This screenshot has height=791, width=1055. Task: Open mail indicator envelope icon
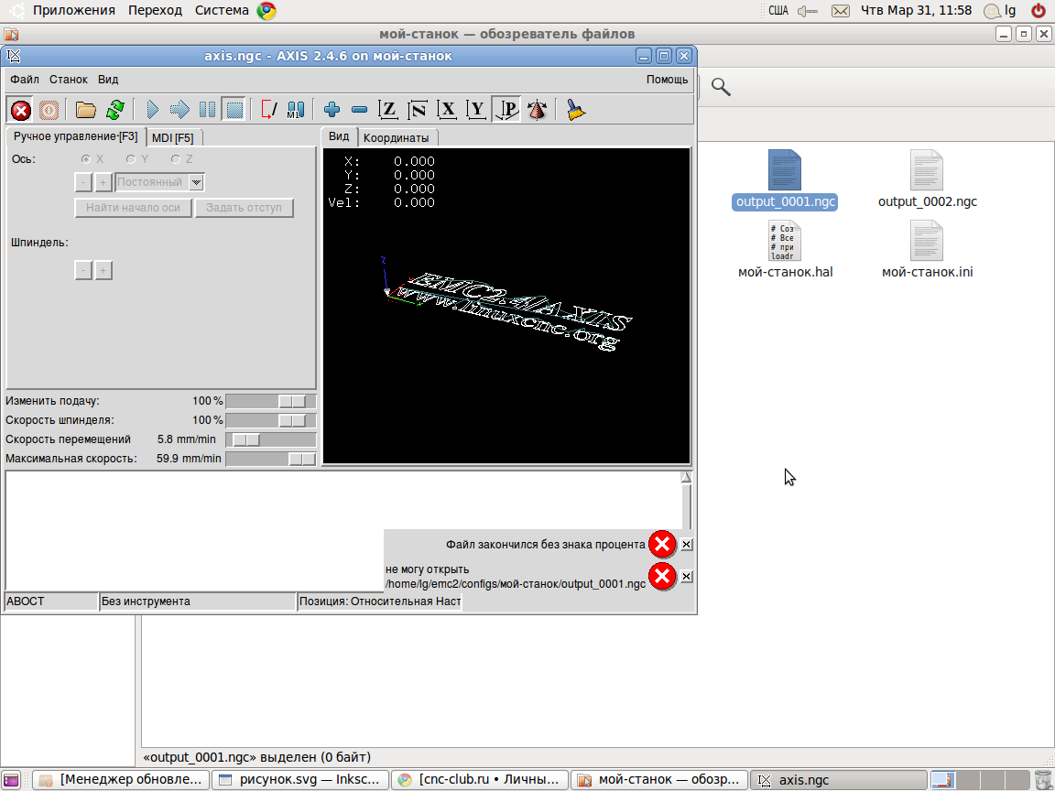point(841,11)
